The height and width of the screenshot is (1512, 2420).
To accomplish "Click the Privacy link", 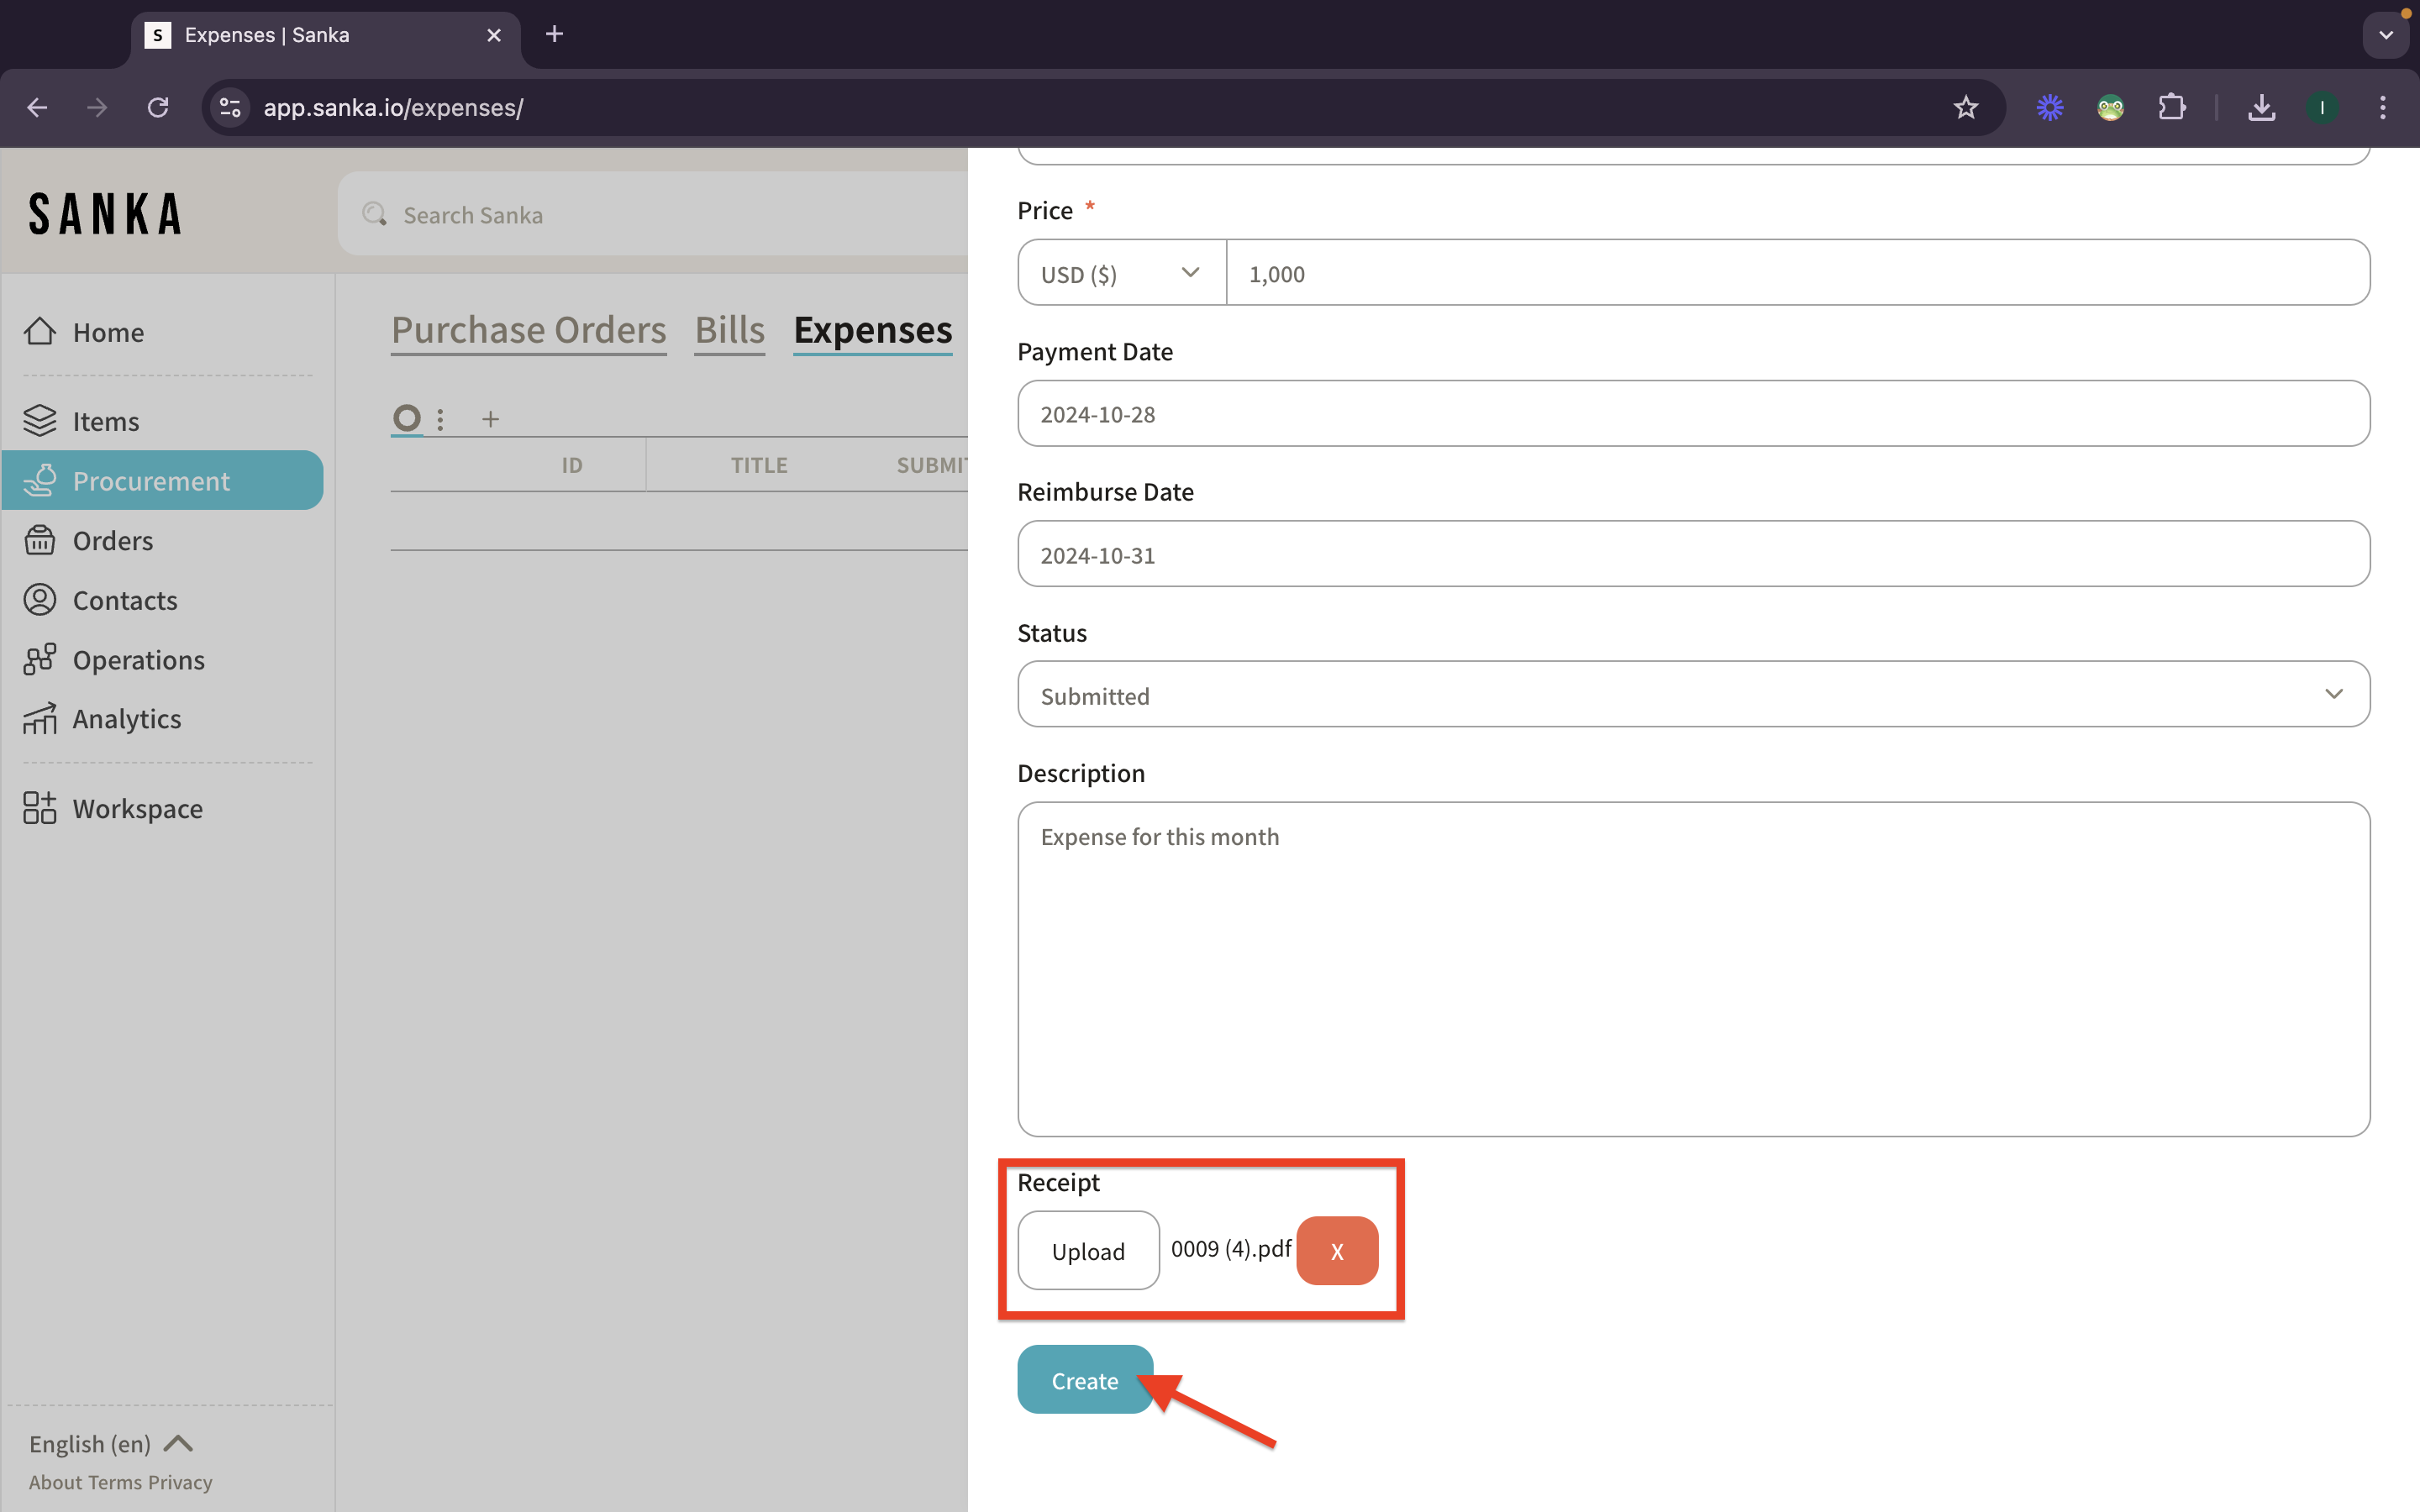I will click(180, 1482).
